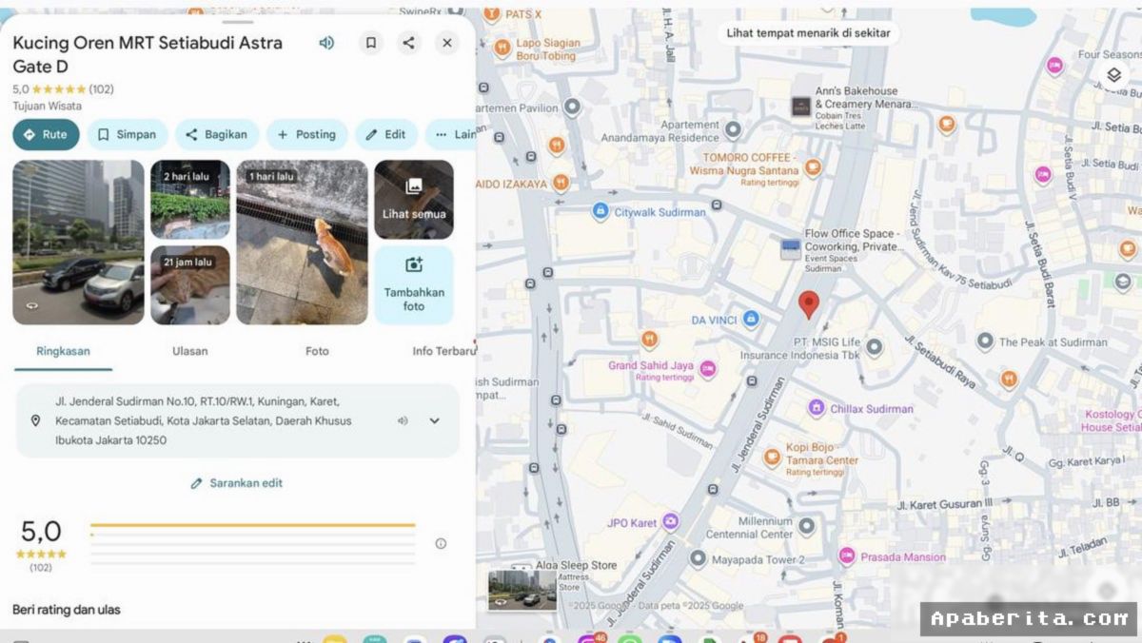Select Grand Sahid Jaya hotel marker
The height and width of the screenshot is (643, 1142).
(x=708, y=368)
